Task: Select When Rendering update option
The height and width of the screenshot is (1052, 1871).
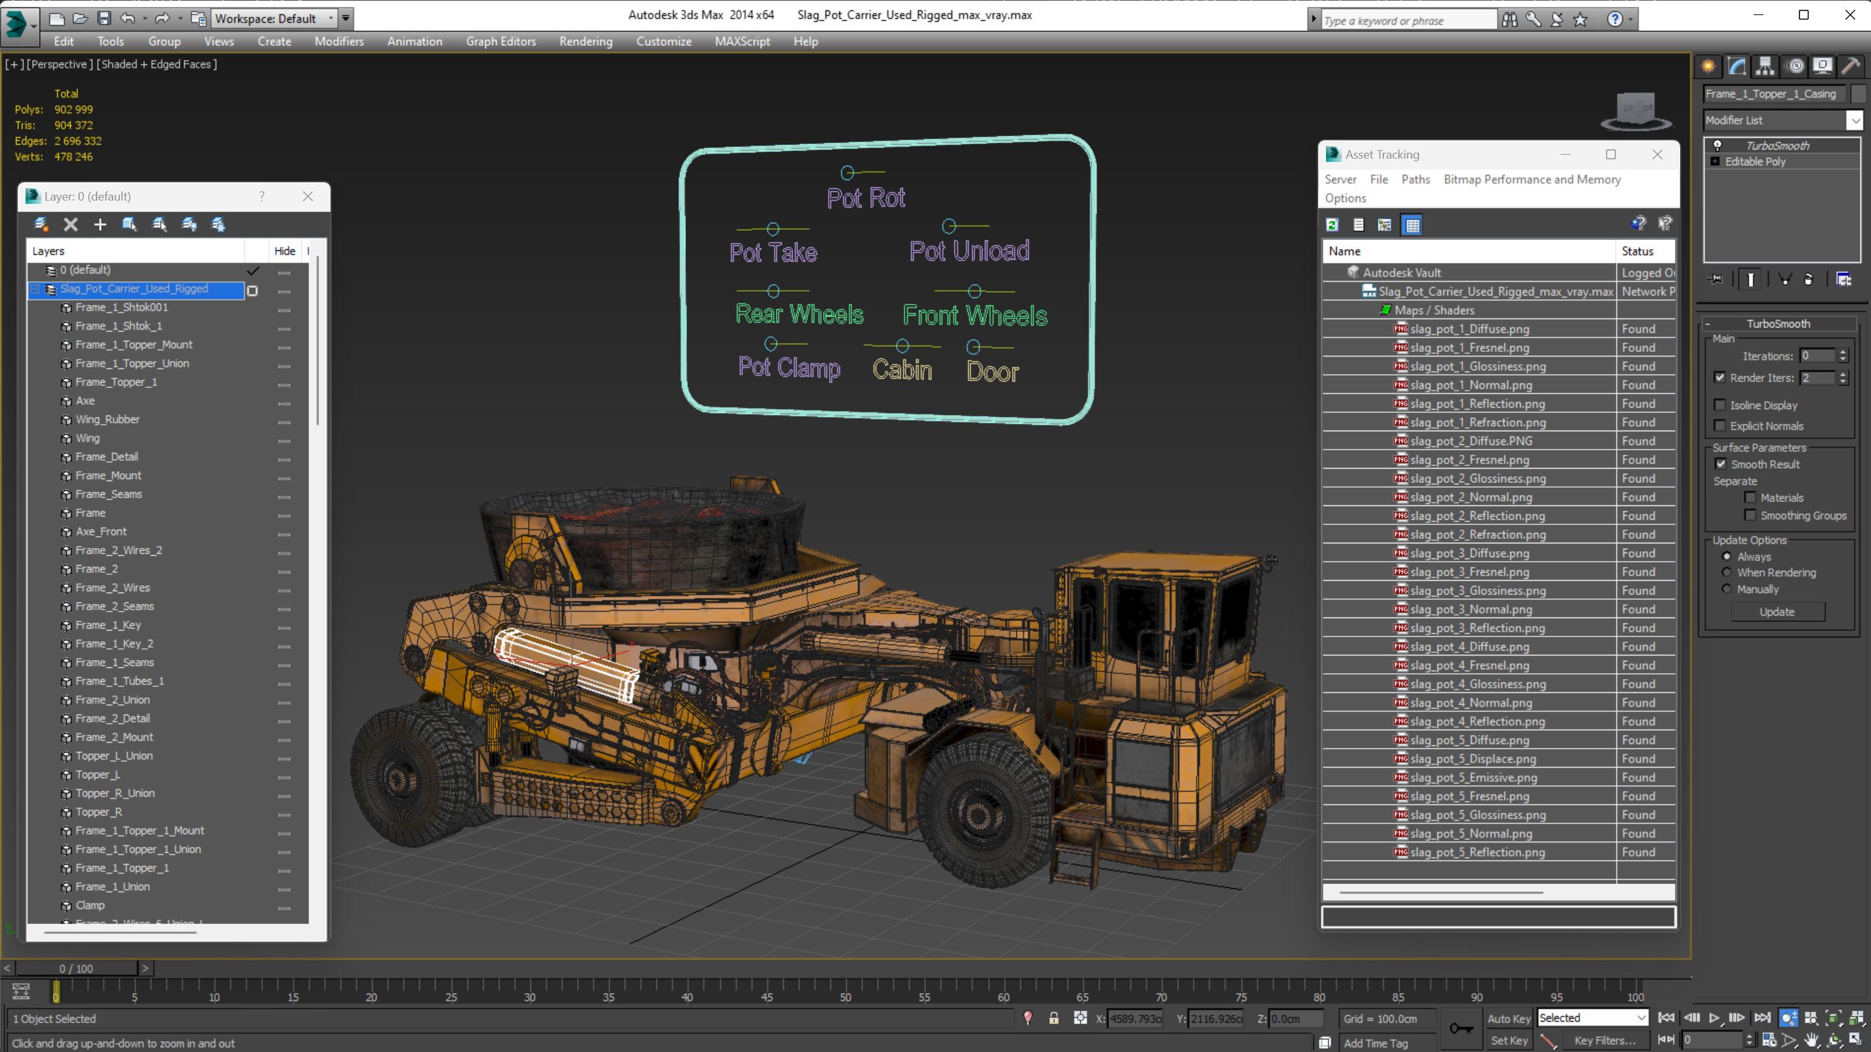Action: (x=1727, y=572)
